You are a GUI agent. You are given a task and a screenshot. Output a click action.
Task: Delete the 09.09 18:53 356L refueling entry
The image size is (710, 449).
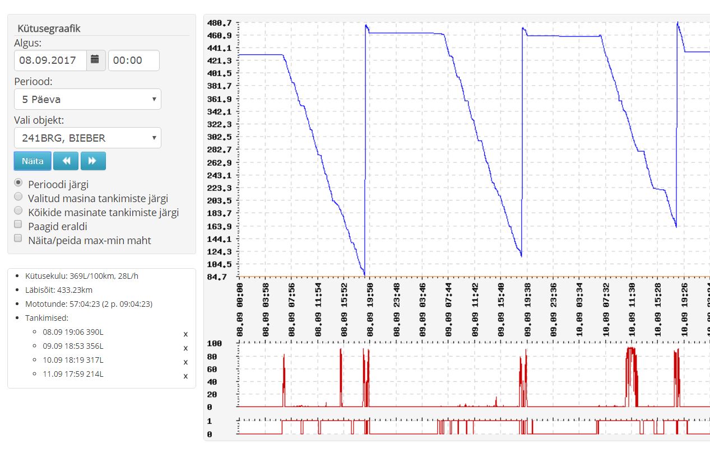185,348
